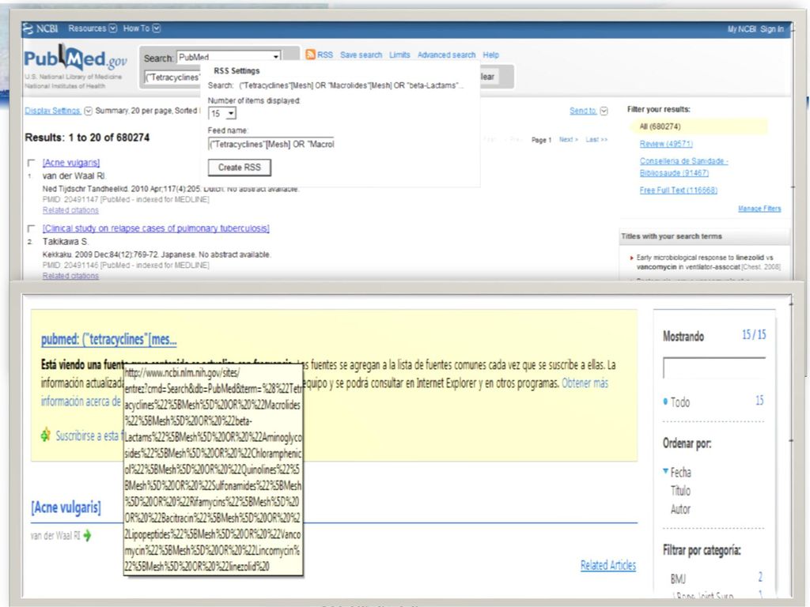This screenshot has height=607, width=810.
Task: Click the NCBI logo icon
Action: (x=28, y=28)
